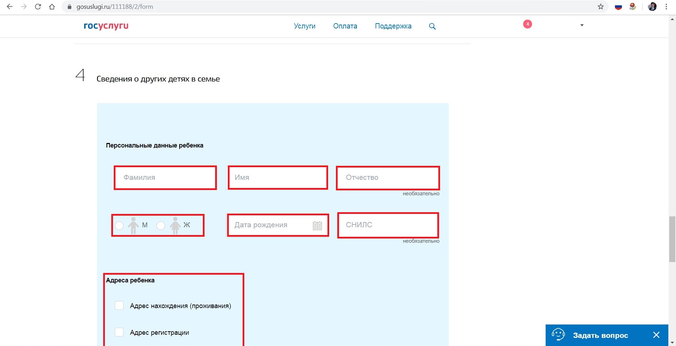
Task: Open the Поддержка link
Action: tap(393, 26)
